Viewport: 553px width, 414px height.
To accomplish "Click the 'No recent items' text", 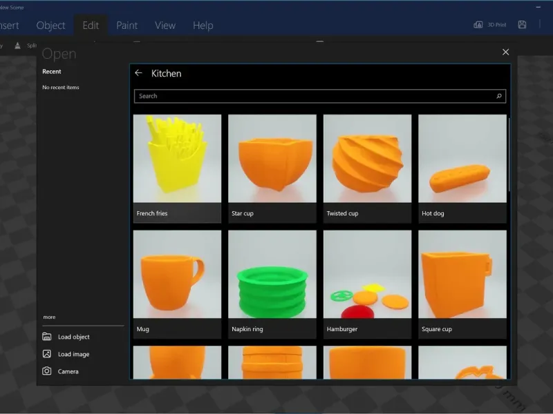I will point(61,88).
